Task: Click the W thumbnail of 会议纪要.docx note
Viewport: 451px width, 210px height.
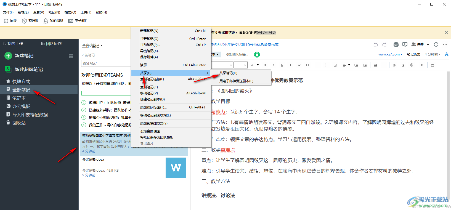Action: 176,168
